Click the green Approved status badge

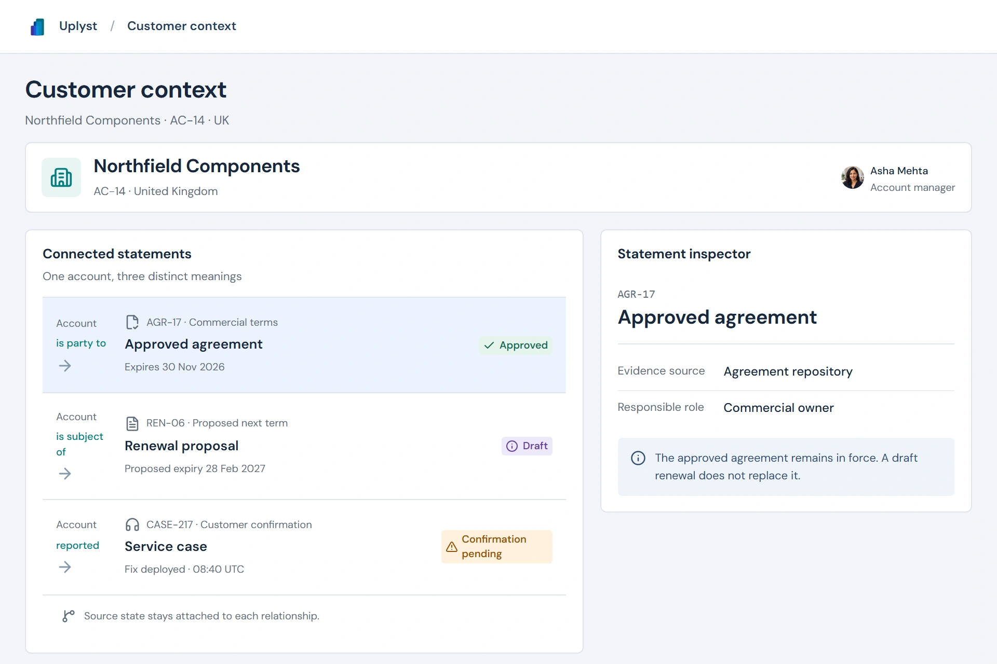click(x=516, y=345)
